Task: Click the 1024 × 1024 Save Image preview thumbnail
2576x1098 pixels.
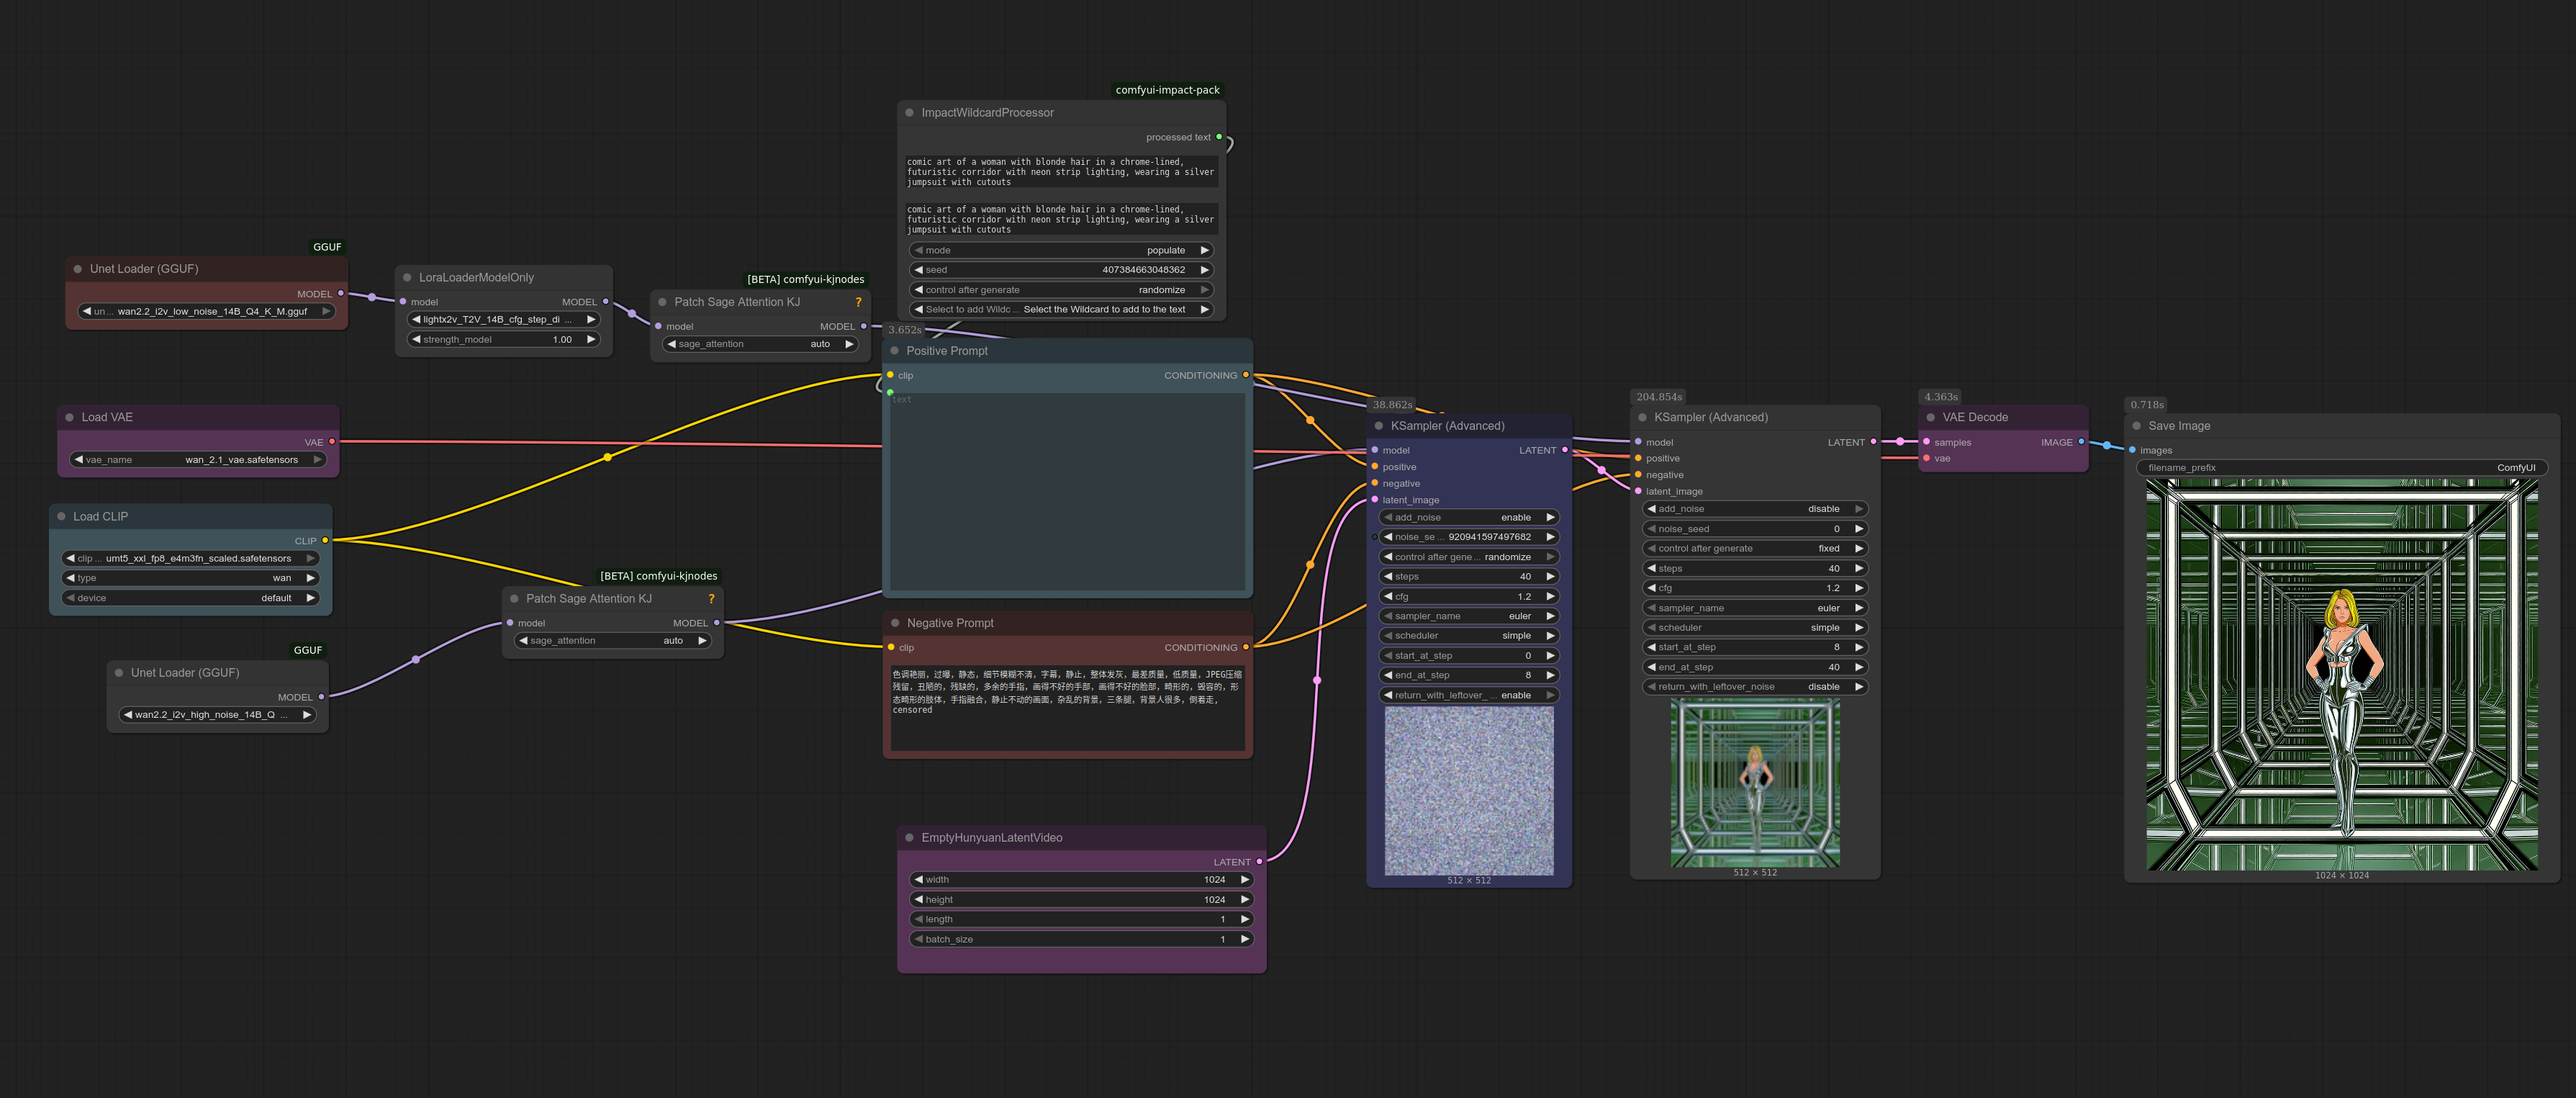Action: [2341, 675]
